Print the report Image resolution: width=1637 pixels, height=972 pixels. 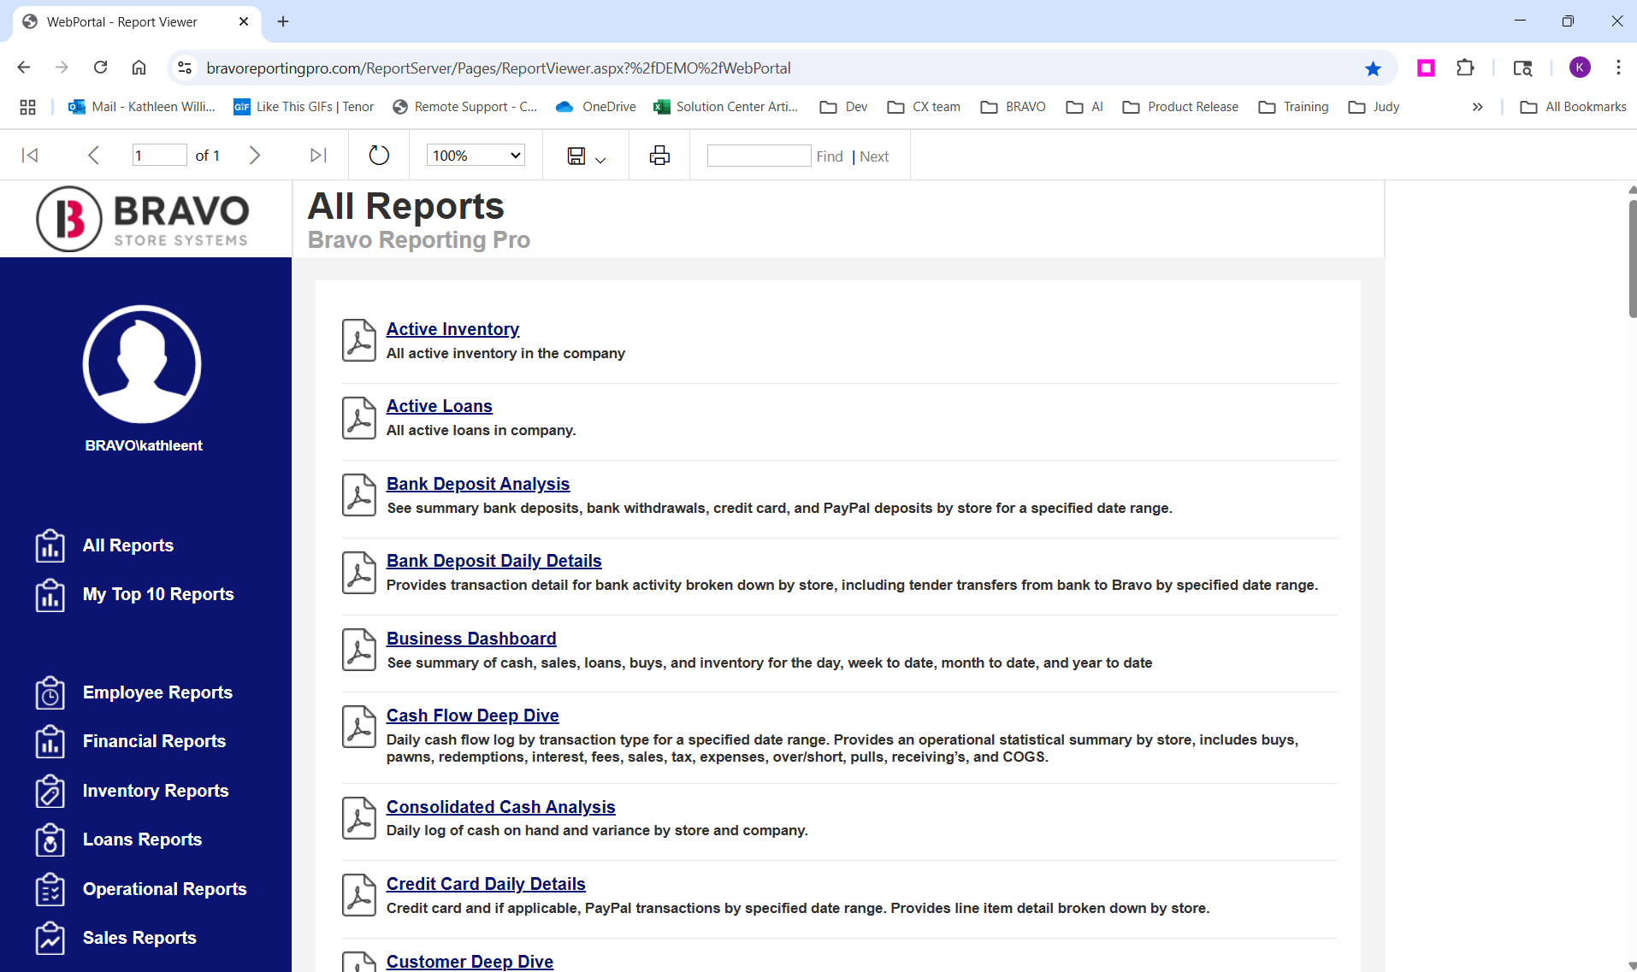point(659,155)
